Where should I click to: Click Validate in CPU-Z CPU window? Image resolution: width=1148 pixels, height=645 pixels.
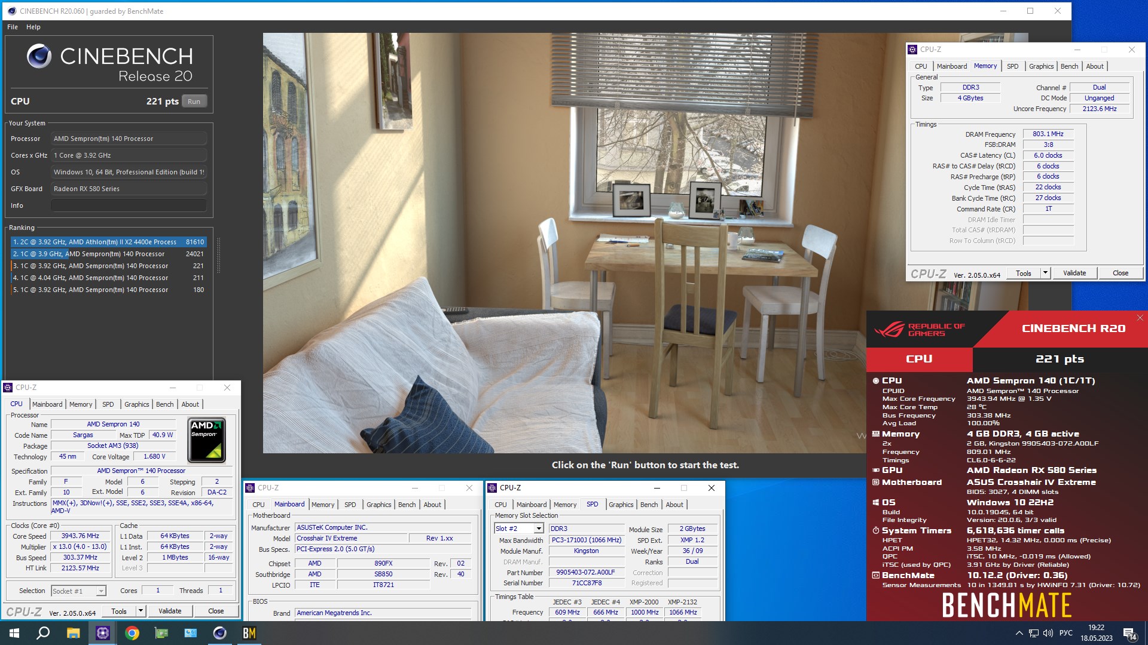(170, 611)
